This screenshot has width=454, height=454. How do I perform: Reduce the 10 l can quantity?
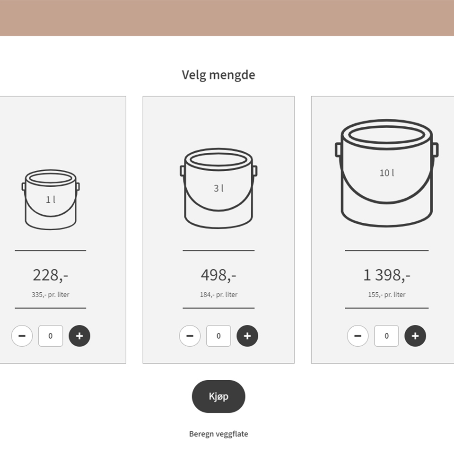click(x=358, y=336)
